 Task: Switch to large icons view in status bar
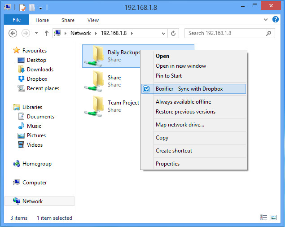tap(274, 218)
